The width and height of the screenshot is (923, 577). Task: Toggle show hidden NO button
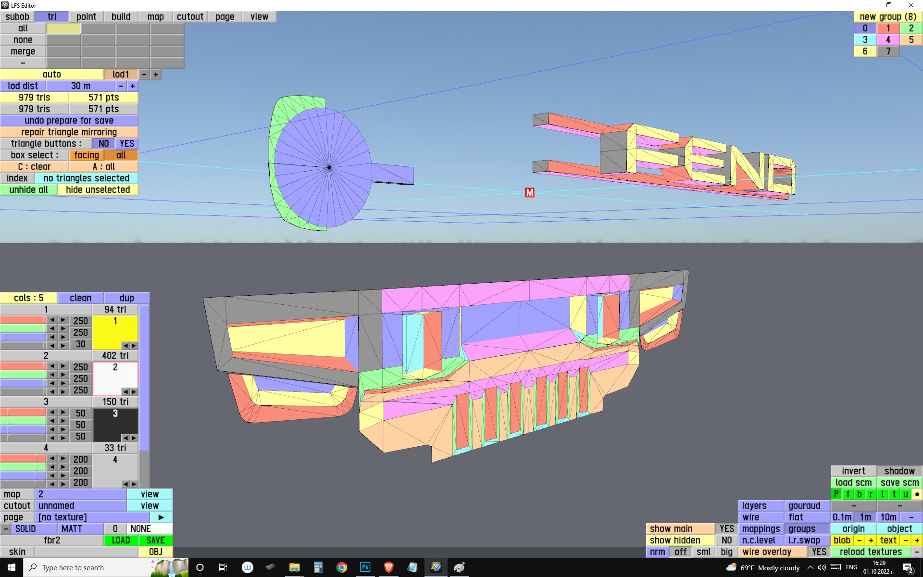pos(726,540)
